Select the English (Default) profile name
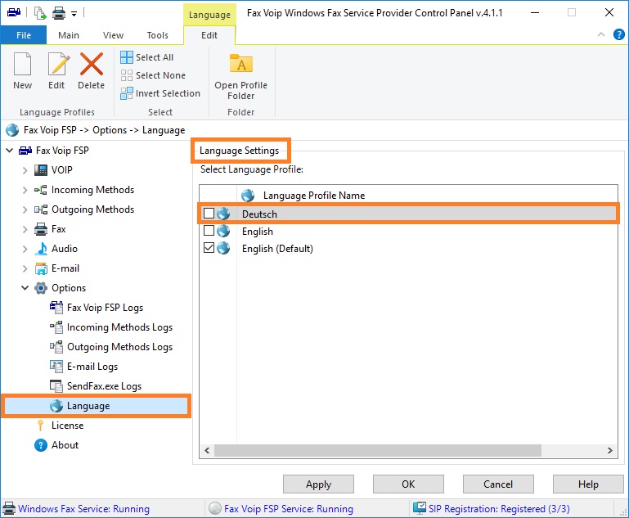 (277, 249)
